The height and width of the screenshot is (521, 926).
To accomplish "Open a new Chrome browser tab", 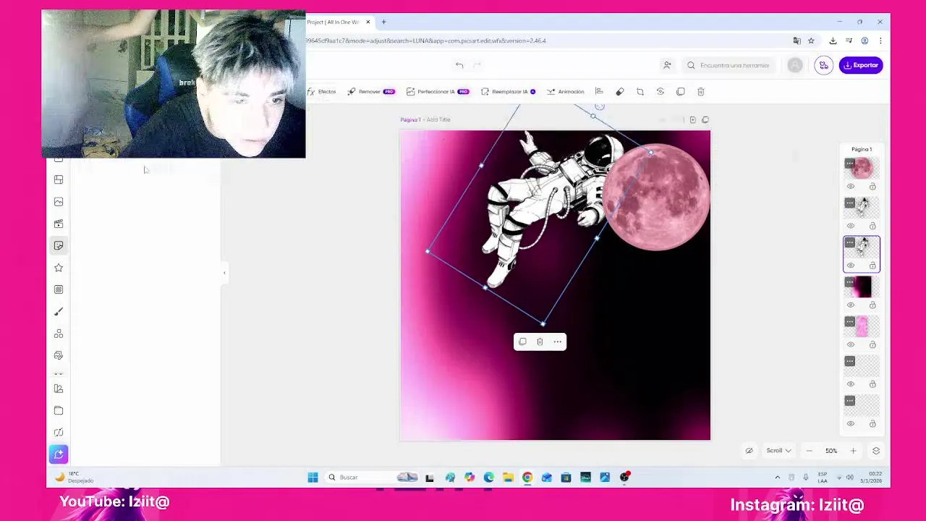I will pyautogui.click(x=383, y=22).
